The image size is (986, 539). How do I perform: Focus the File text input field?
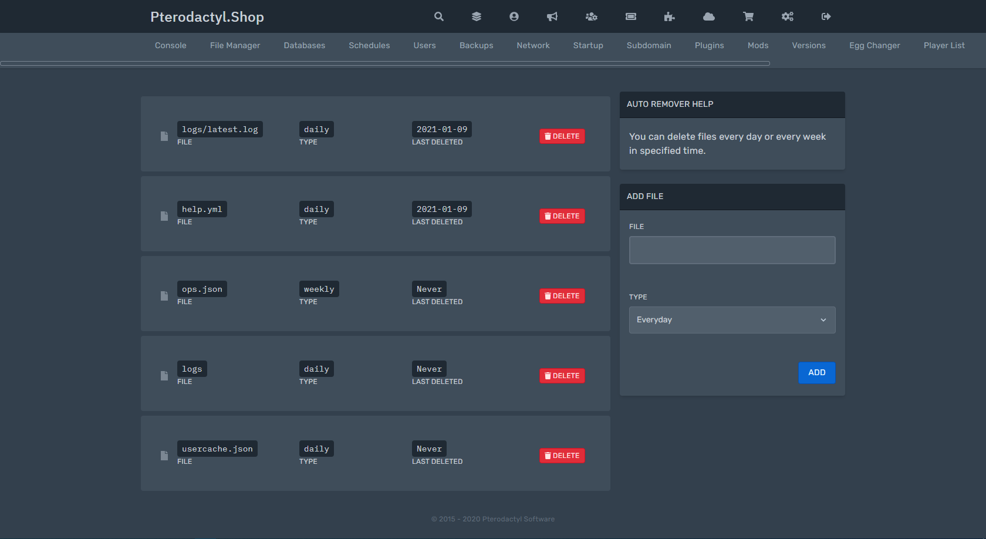[732, 250]
